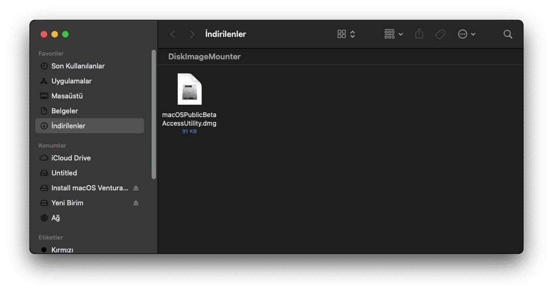Open Uygulamalar in the sidebar
The width and height of the screenshot is (553, 293).
89,81
